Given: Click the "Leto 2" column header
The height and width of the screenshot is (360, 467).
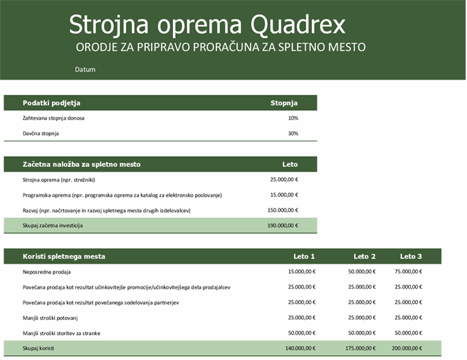Looking at the screenshot, I should [x=365, y=256].
